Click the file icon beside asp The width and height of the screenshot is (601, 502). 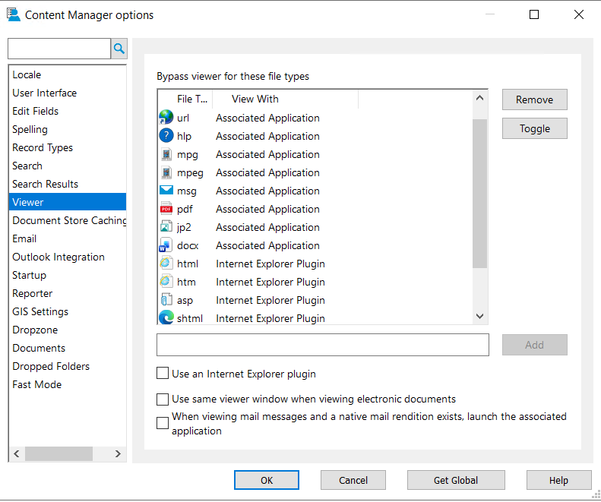166,300
